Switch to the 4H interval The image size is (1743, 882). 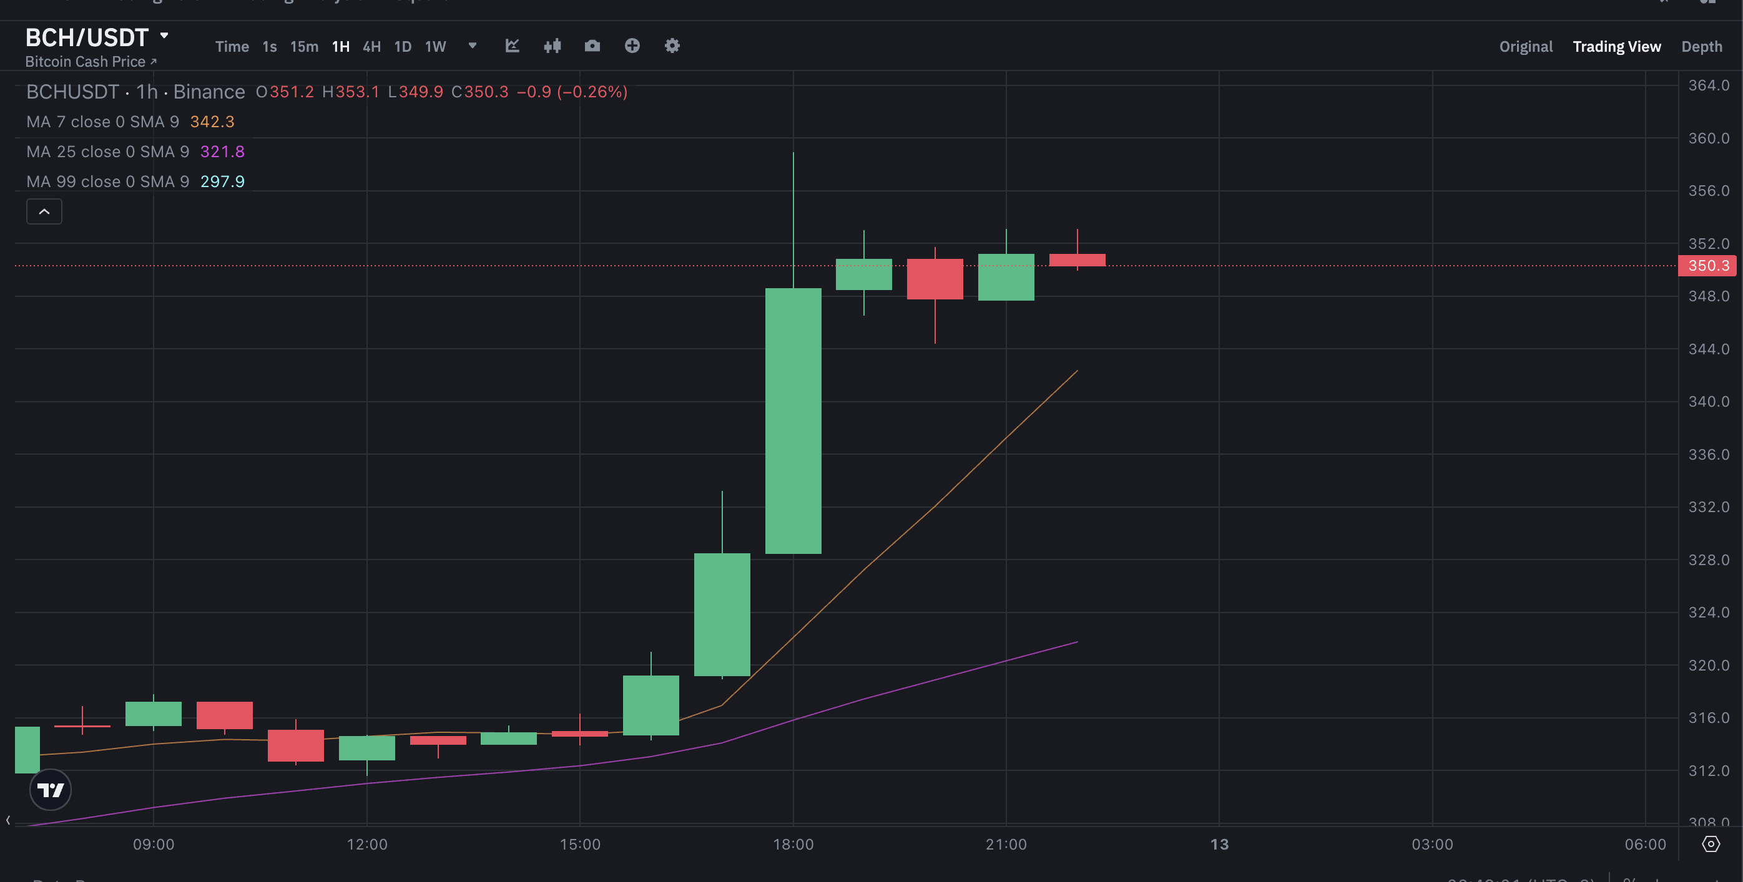[x=371, y=47]
